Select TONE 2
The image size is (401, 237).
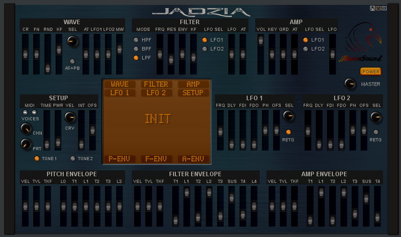click(73, 158)
